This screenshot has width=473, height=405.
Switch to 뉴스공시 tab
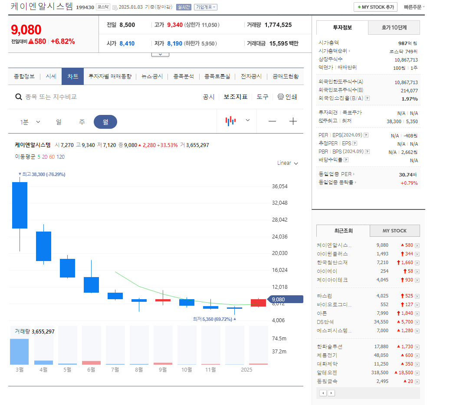tap(152, 76)
